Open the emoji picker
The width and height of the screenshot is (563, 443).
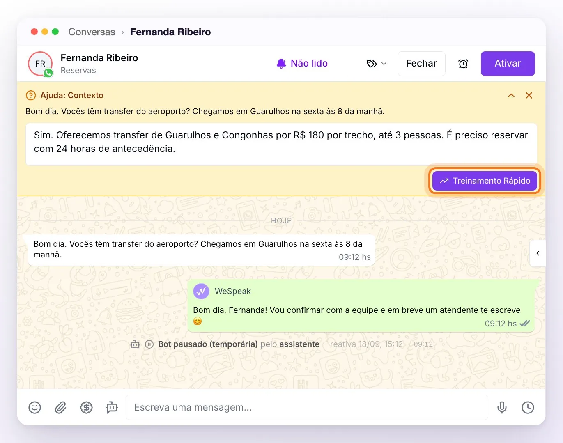34,407
